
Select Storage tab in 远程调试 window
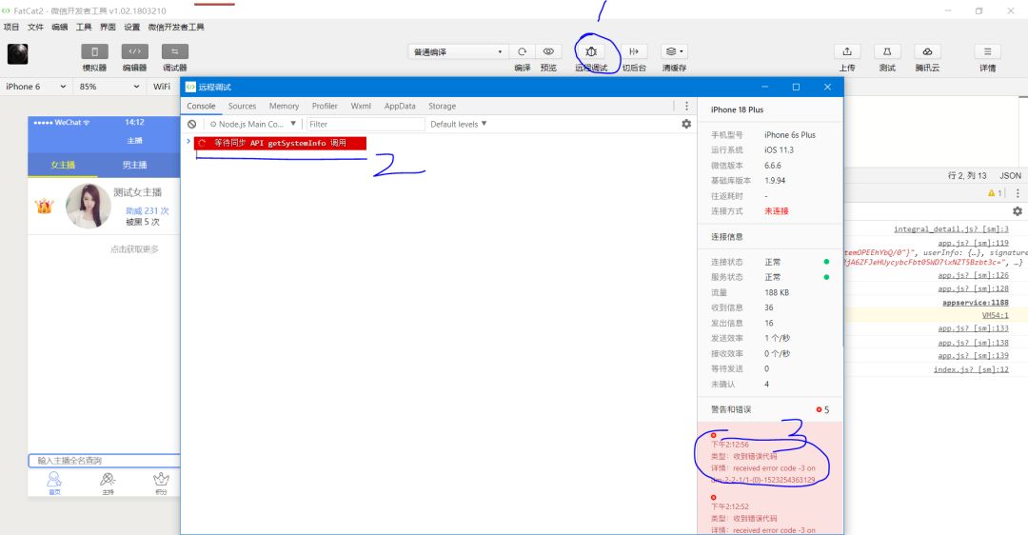(442, 107)
